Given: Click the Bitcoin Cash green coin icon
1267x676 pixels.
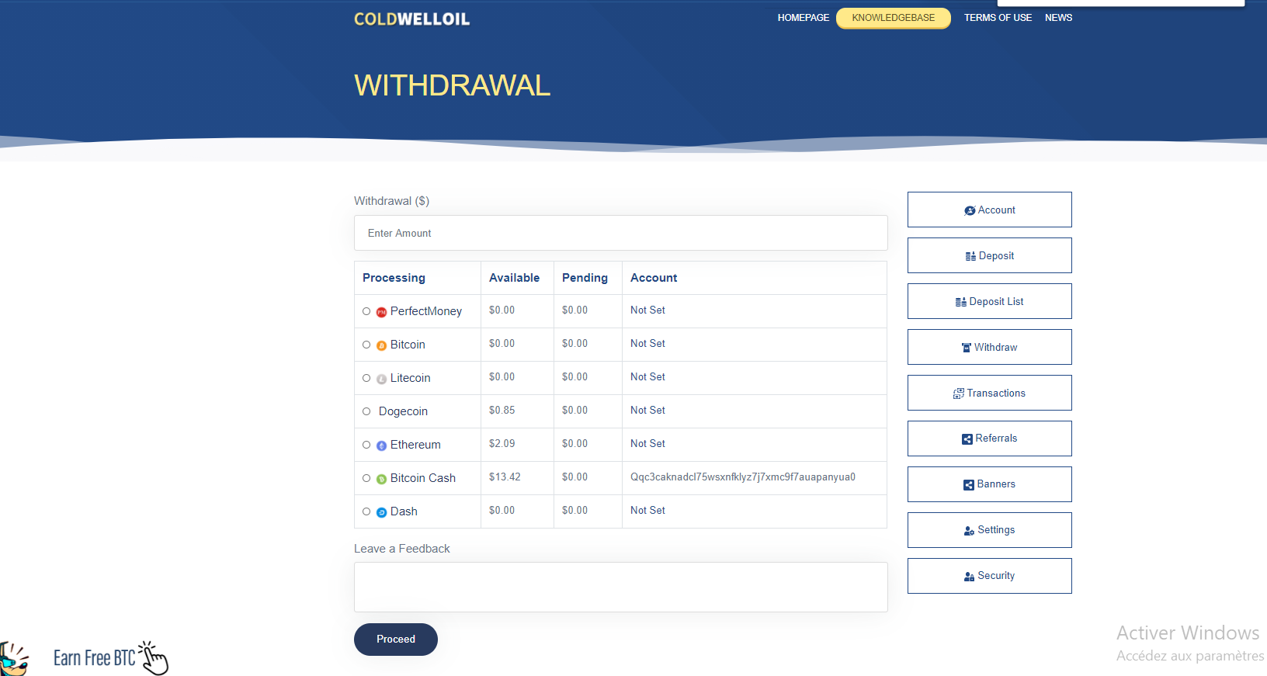Looking at the screenshot, I should pyautogui.click(x=381, y=479).
